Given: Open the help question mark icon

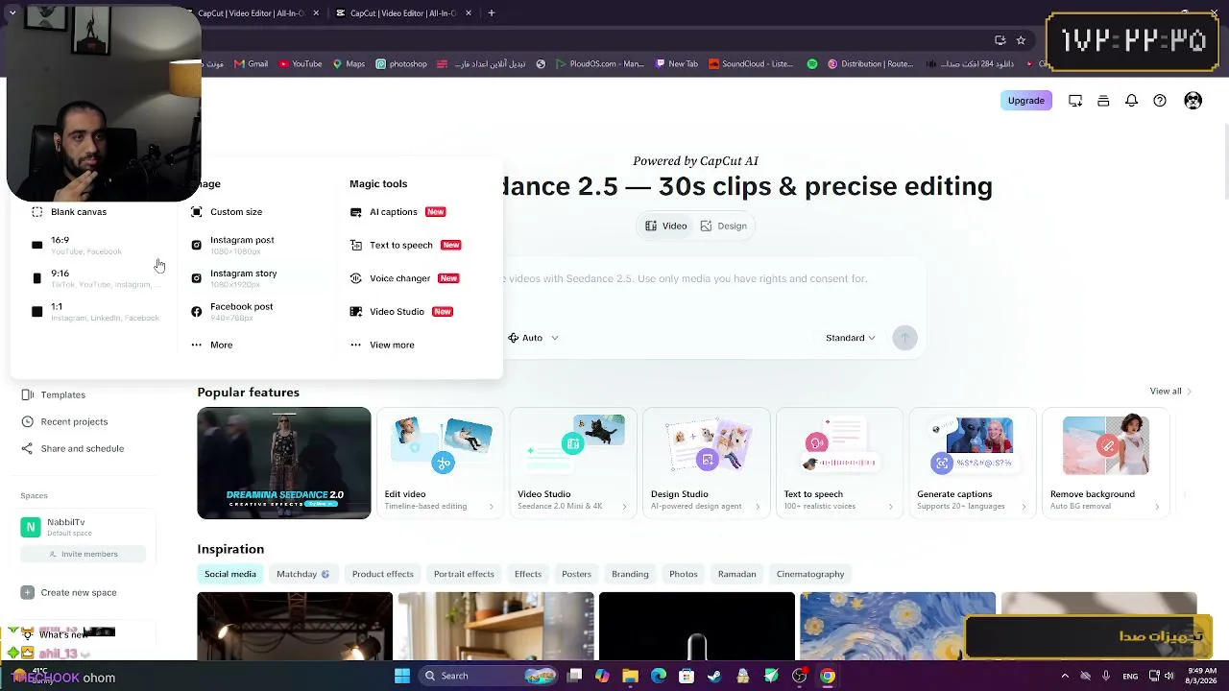Looking at the screenshot, I should [1160, 101].
